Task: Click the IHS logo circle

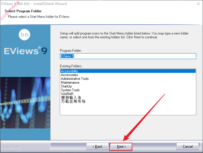Action: [x=24, y=35]
